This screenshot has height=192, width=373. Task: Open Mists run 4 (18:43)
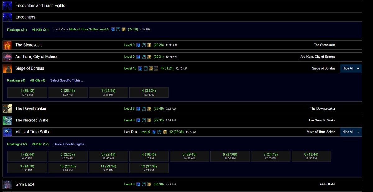pos(149,156)
